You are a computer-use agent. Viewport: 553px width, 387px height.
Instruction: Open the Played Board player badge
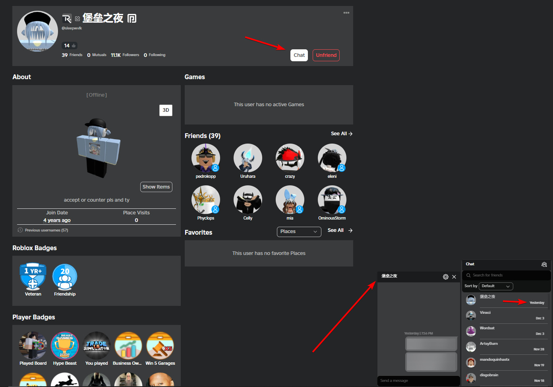coord(33,346)
